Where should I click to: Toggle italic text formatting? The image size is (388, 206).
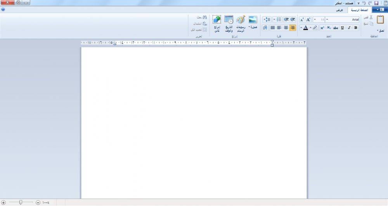coord(349,28)
